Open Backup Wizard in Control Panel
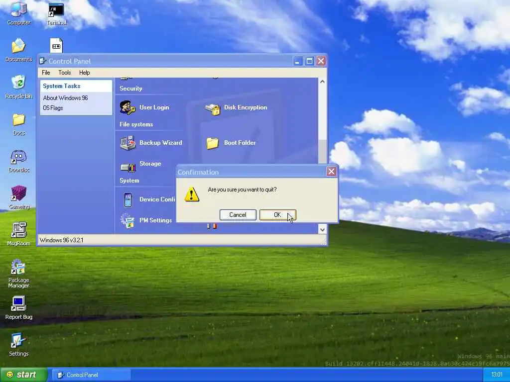 coord(151,143)
